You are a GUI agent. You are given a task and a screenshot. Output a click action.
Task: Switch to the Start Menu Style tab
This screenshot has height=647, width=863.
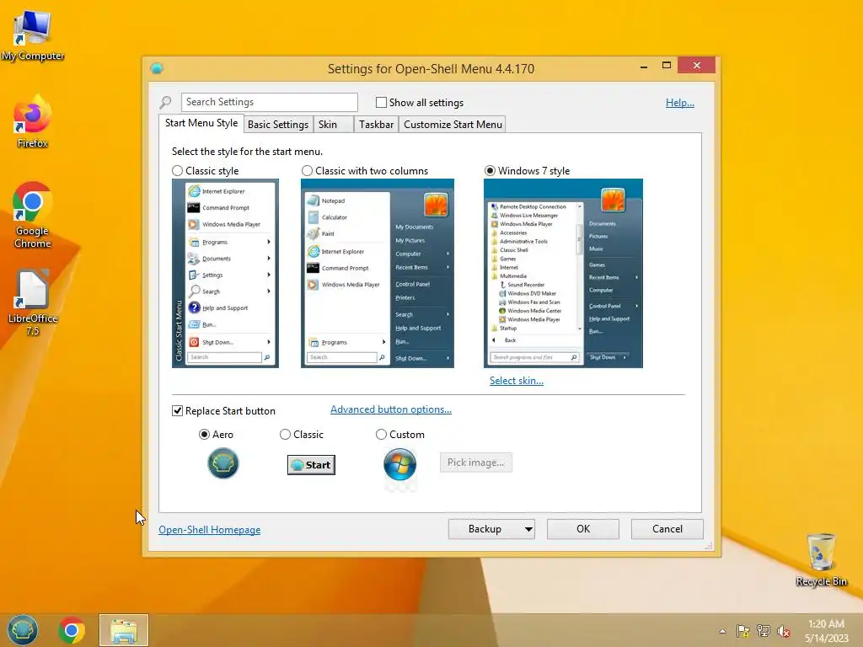[201, 123]
